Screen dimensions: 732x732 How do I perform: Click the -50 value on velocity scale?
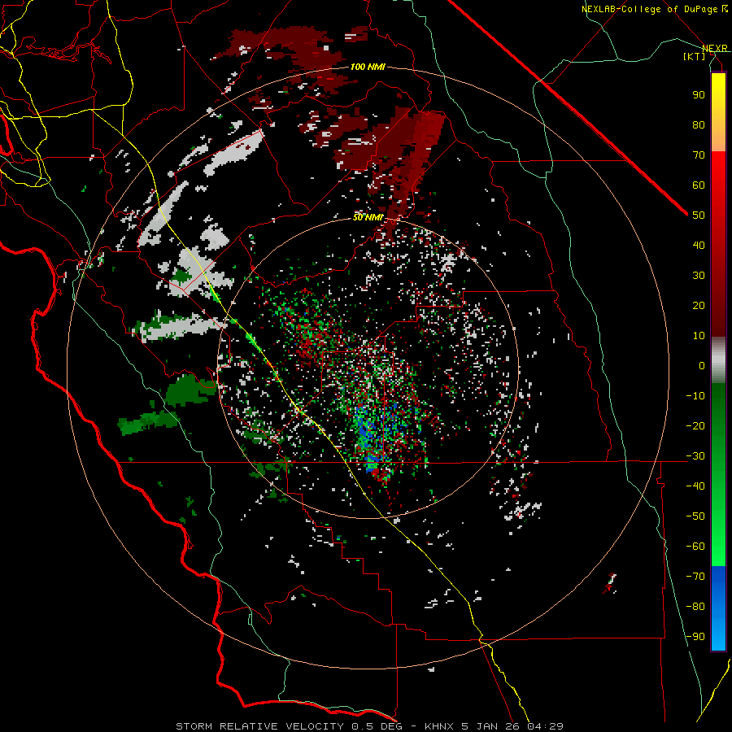695,516
